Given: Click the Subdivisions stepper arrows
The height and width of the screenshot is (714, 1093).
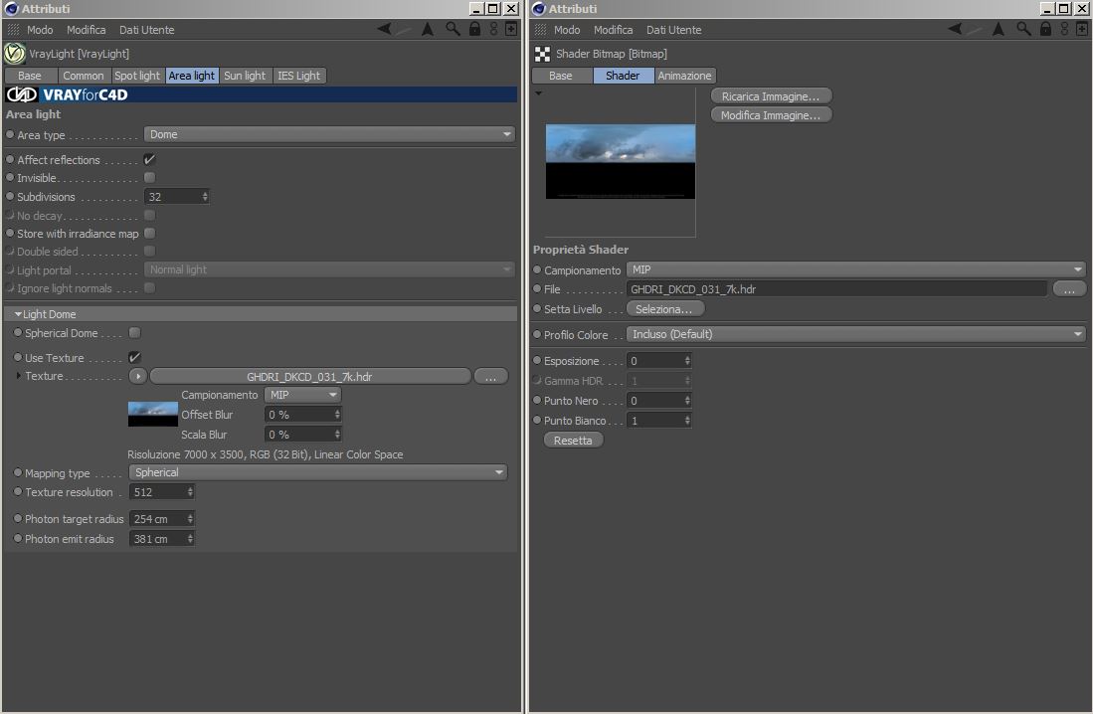Looking at the screenshot, I should (205, 197).
